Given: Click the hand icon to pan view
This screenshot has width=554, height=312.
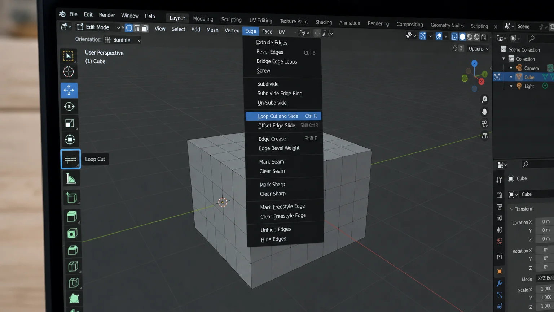Looking at the screenshot, I should coord(484,112).
